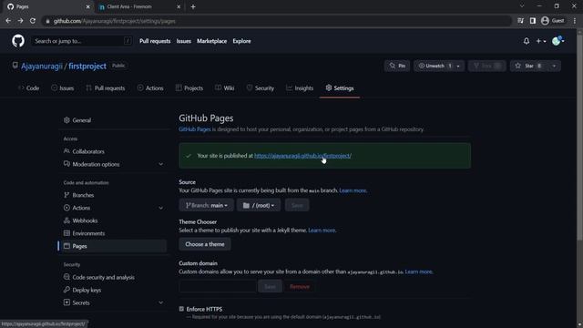
Task: Open Collaborators in sidebar
Action: point(112,151)
